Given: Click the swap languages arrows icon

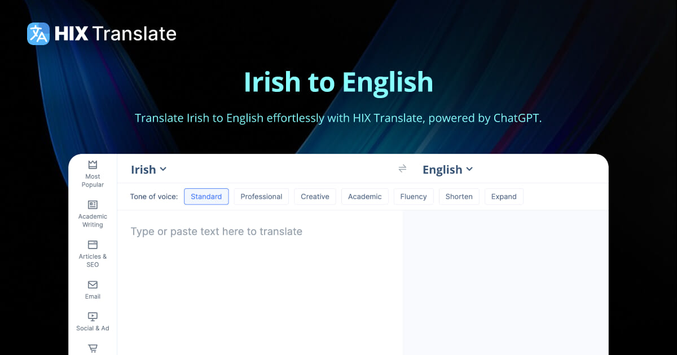Looking at the screenshot, I should pyautogui.click(x=402, y=168).
